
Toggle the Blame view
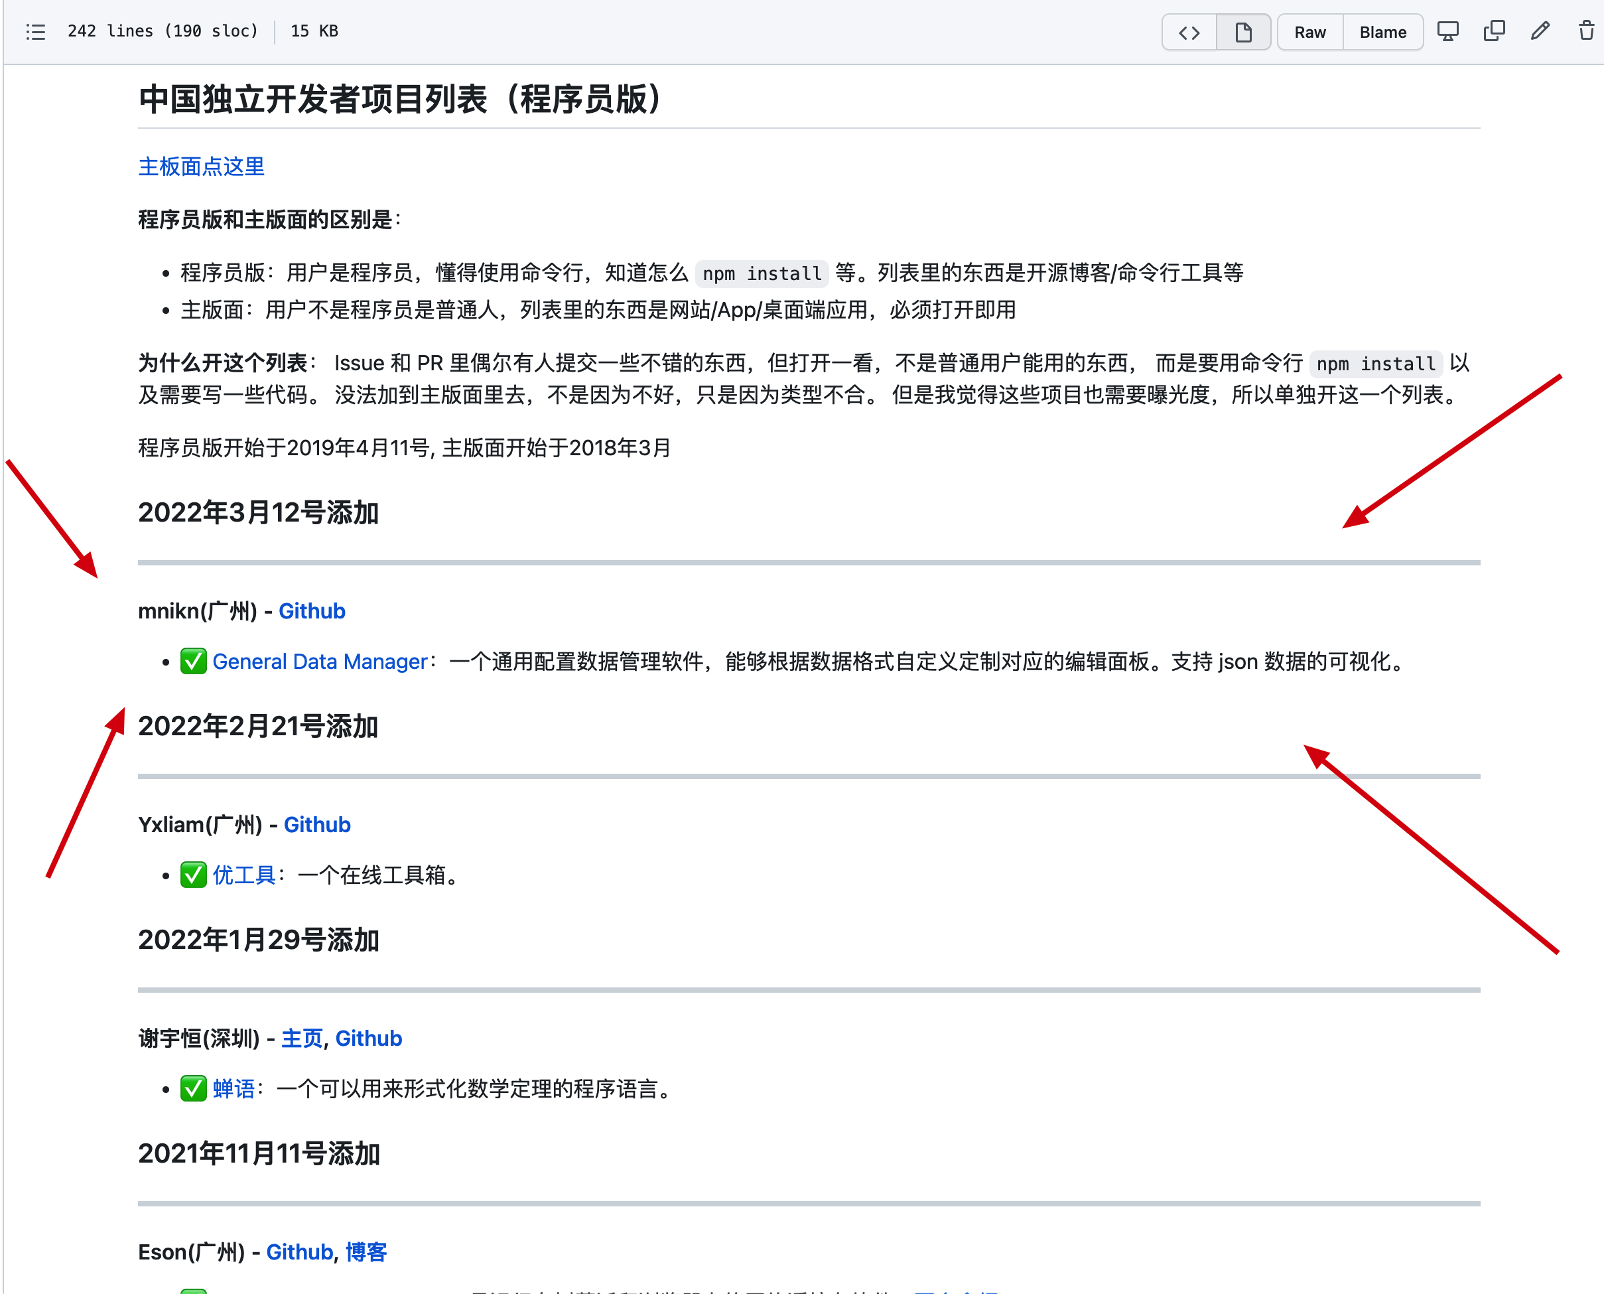1382,32
